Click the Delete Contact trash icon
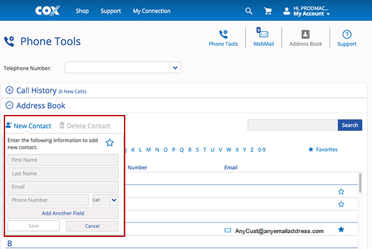Screen dimensions: 372x249 pos(62,125)
